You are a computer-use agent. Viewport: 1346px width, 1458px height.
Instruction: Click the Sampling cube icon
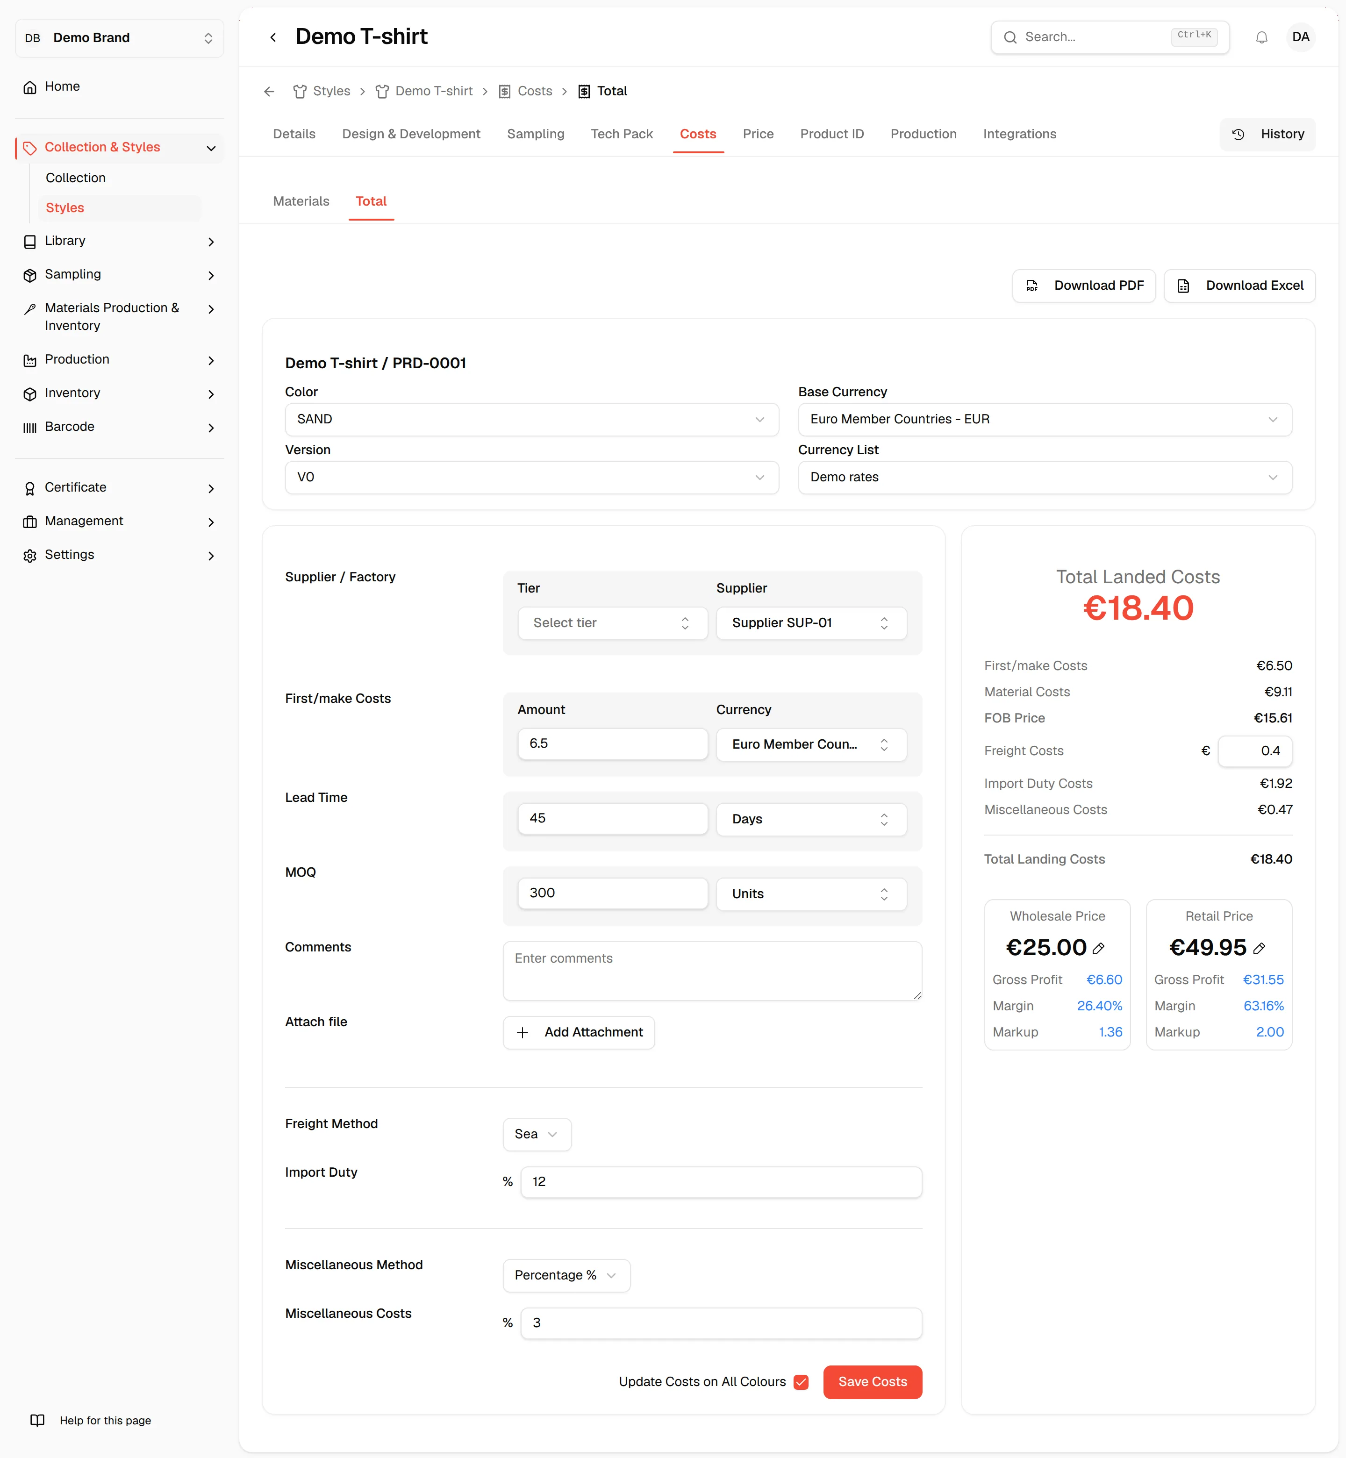coord(30,275)
